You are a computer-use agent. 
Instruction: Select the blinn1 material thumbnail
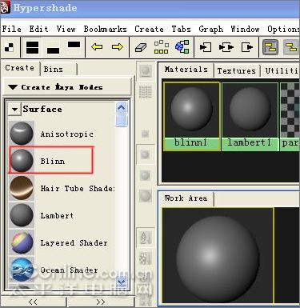click(x=192, y=116)
